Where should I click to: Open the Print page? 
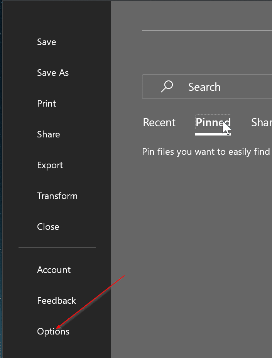pyautogui.click(x=46, y=103)
